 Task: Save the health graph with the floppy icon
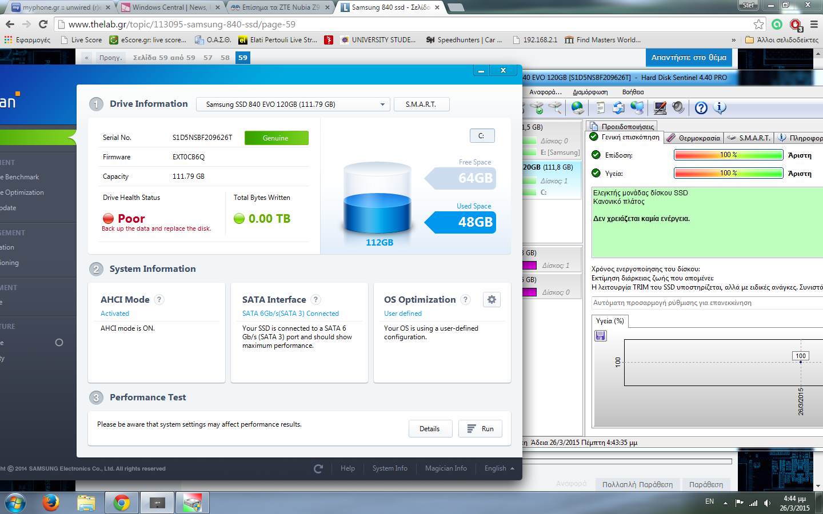(601, 336)
